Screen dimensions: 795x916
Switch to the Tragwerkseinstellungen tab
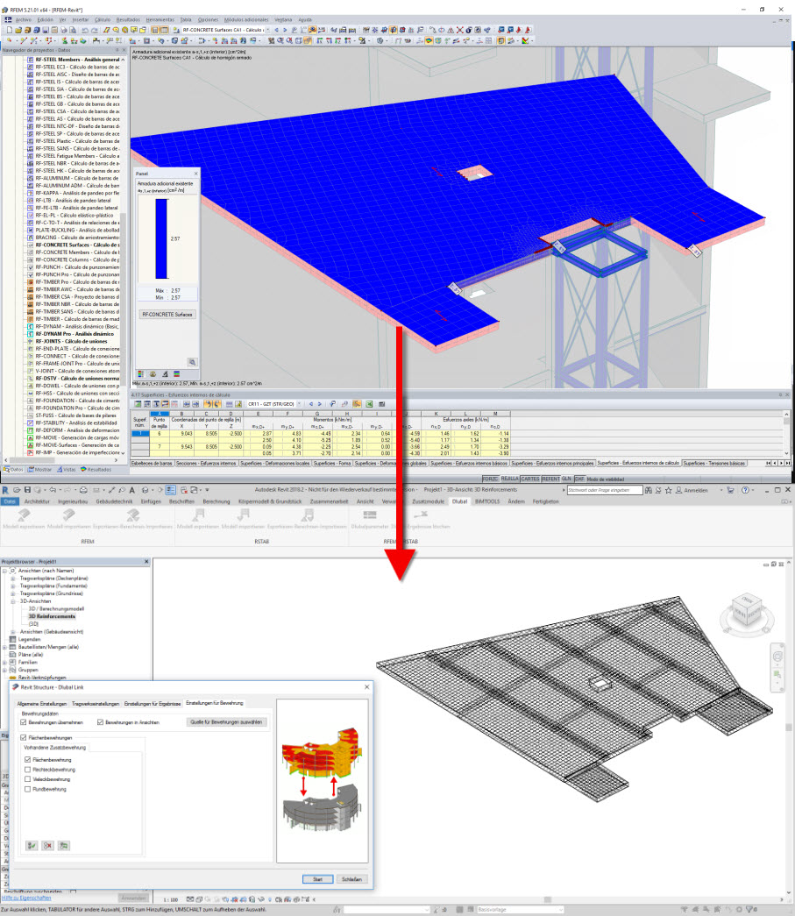tap(96, 704)
